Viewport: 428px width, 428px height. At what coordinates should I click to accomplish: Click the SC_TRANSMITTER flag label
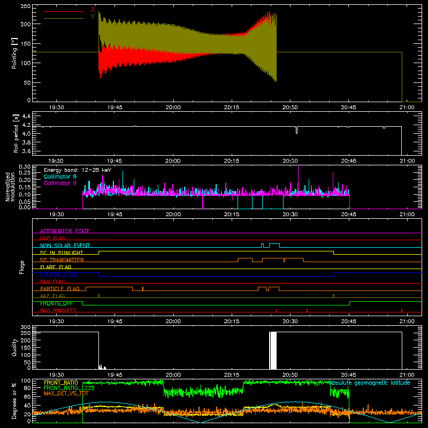(62, 260)
